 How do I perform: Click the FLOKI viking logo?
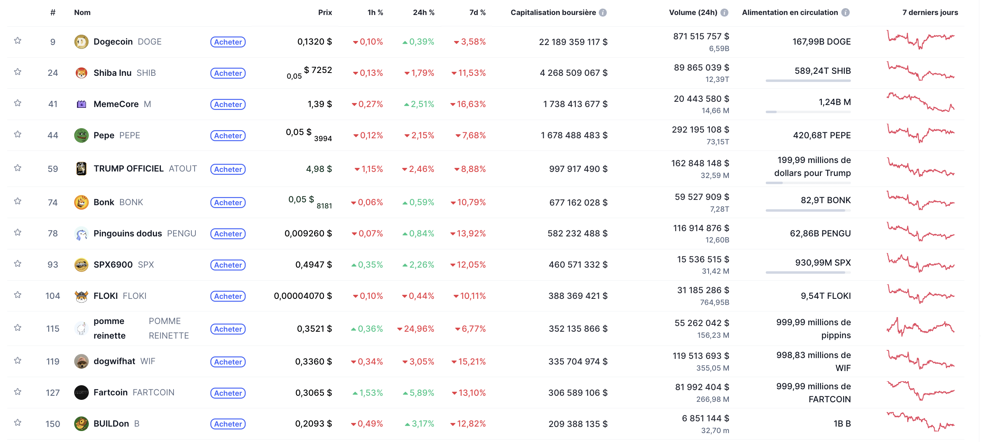click(x=81, y=296)
